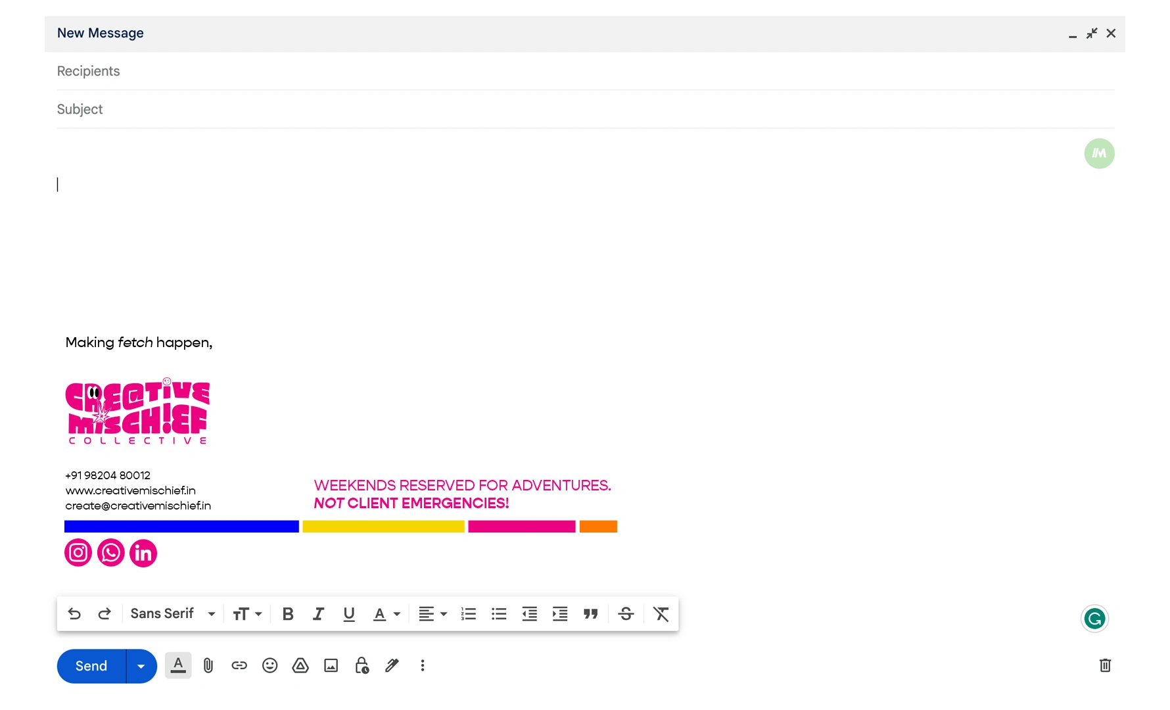Click the Subject field
The width and height of the screenshot is (1170, 710).
586,109
